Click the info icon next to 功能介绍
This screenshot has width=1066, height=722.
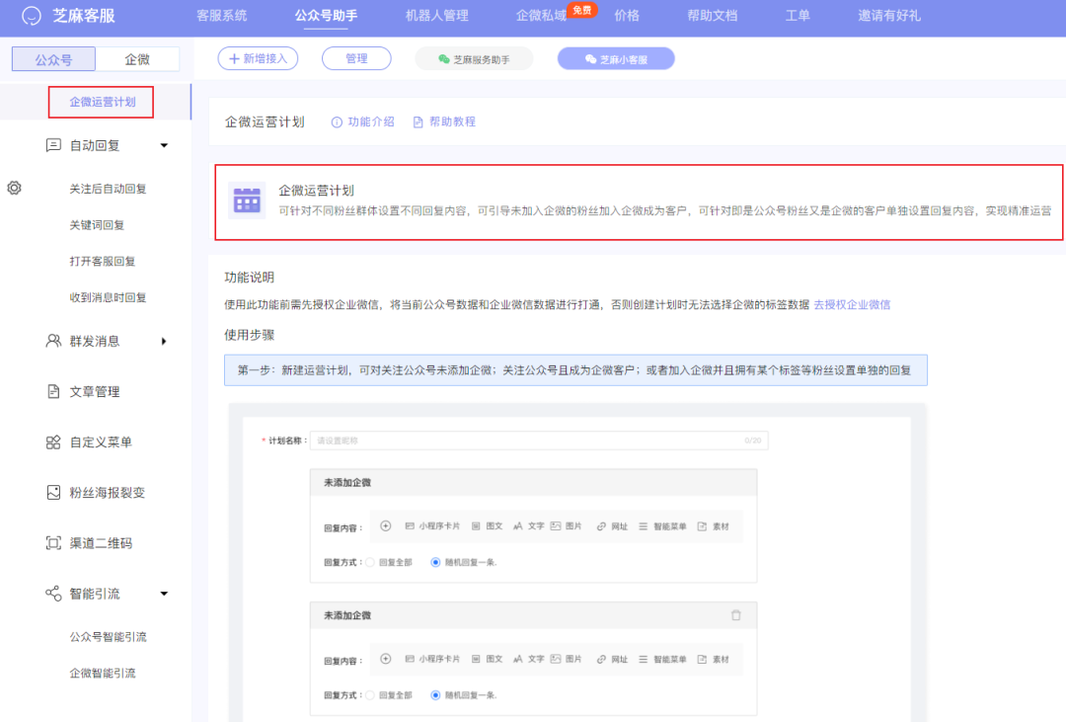click(x=337, y=121)
